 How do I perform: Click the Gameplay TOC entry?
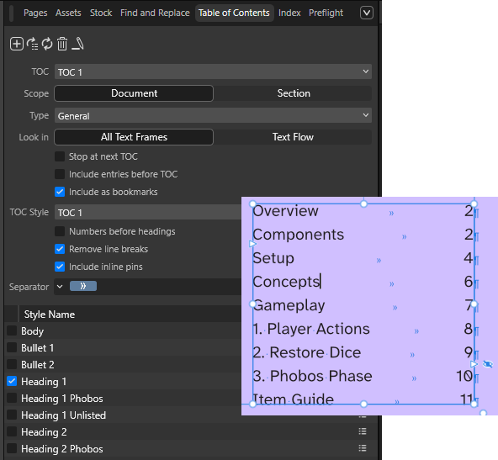[289, 305]
